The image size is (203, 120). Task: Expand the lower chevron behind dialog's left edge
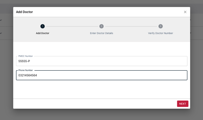click(x=1, y=33)
